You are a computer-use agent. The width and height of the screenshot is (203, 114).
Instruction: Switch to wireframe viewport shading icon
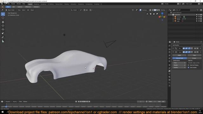click(x=153, y=10)
